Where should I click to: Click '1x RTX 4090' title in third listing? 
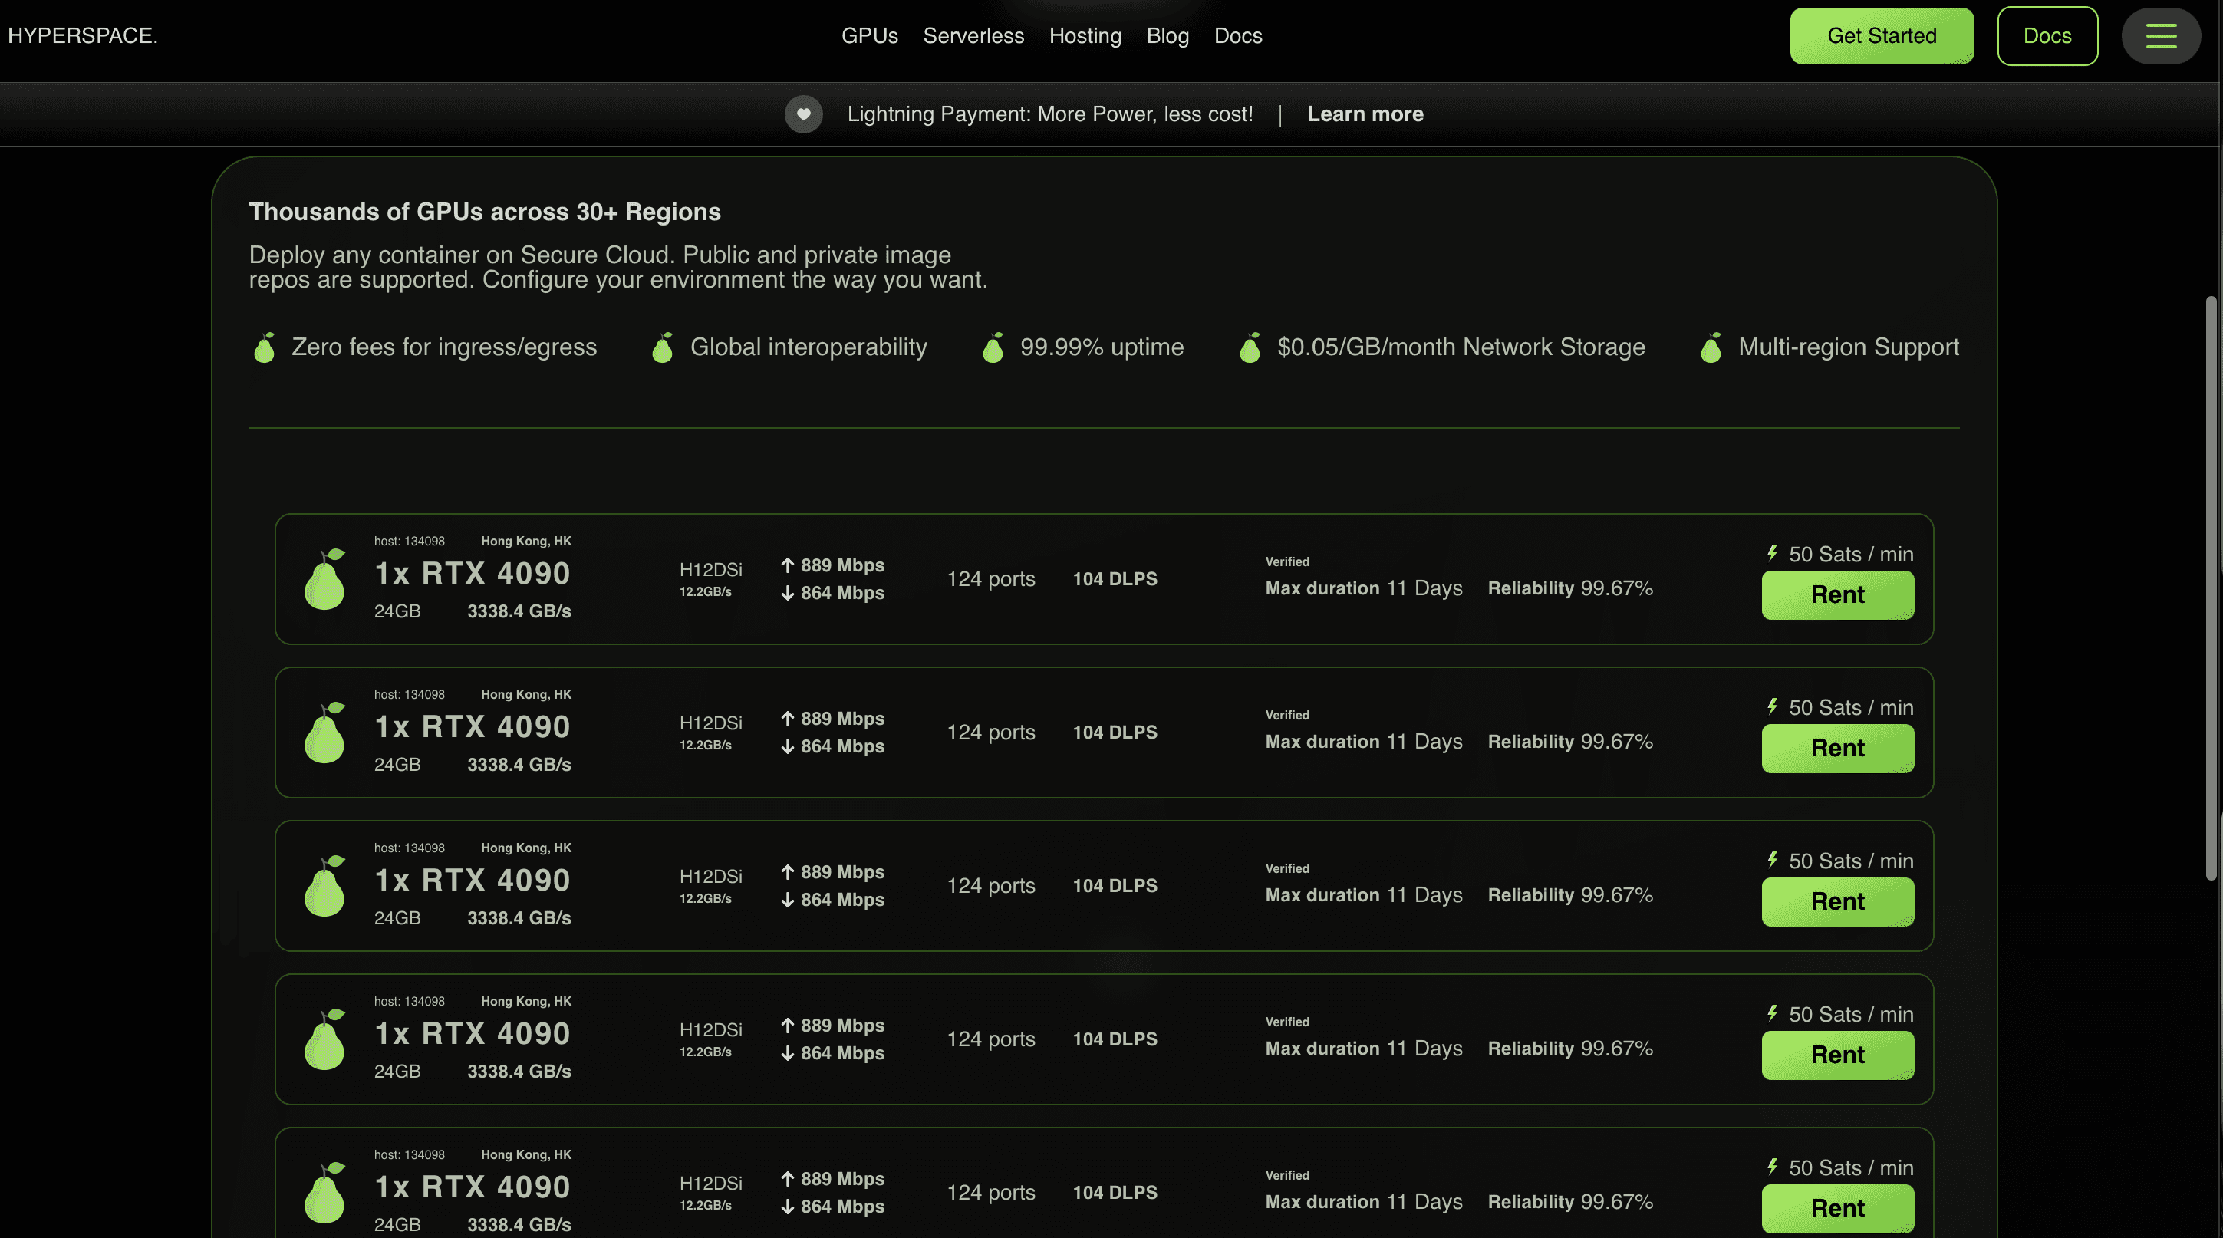tap(472, 881)
